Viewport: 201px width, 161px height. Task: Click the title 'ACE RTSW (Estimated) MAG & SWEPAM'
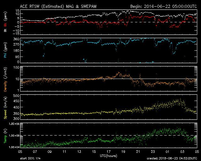coord(58,6)
